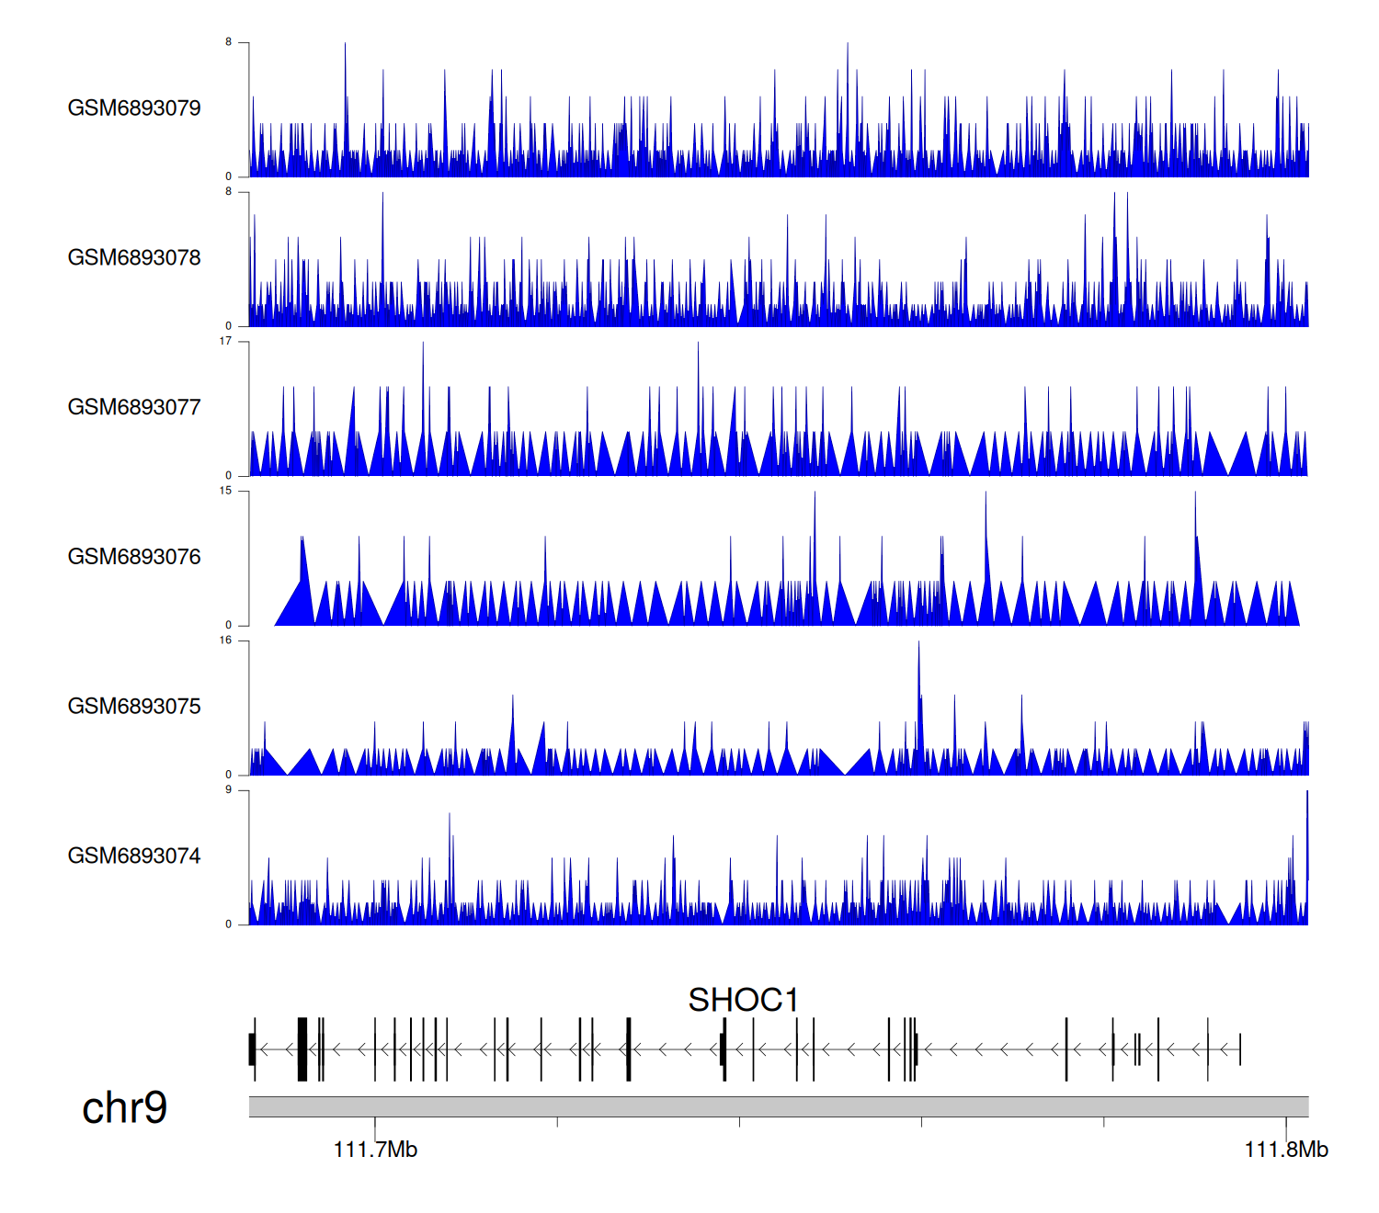1379x1213 pixels.
Task: Click the 111.7Mb axis position label
Action: coord(375,1150)
